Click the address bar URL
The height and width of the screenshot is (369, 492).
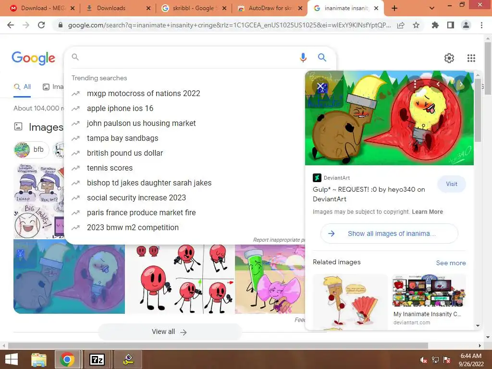click(x=229, y=25)
